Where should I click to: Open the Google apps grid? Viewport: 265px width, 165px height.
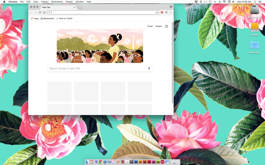coord(166,26)
